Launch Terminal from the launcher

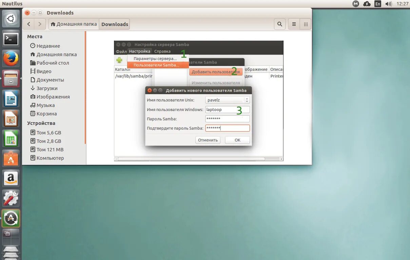click(x=11, y=39)
